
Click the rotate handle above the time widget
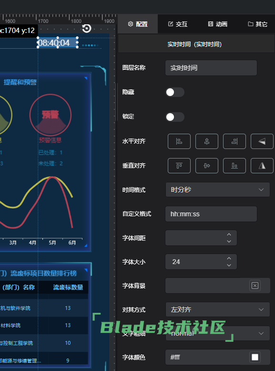click(86, 28)
